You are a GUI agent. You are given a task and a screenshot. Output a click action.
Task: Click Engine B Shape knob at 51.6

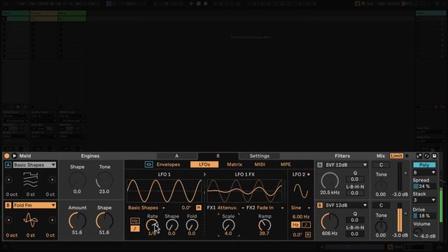click(104, 221)
